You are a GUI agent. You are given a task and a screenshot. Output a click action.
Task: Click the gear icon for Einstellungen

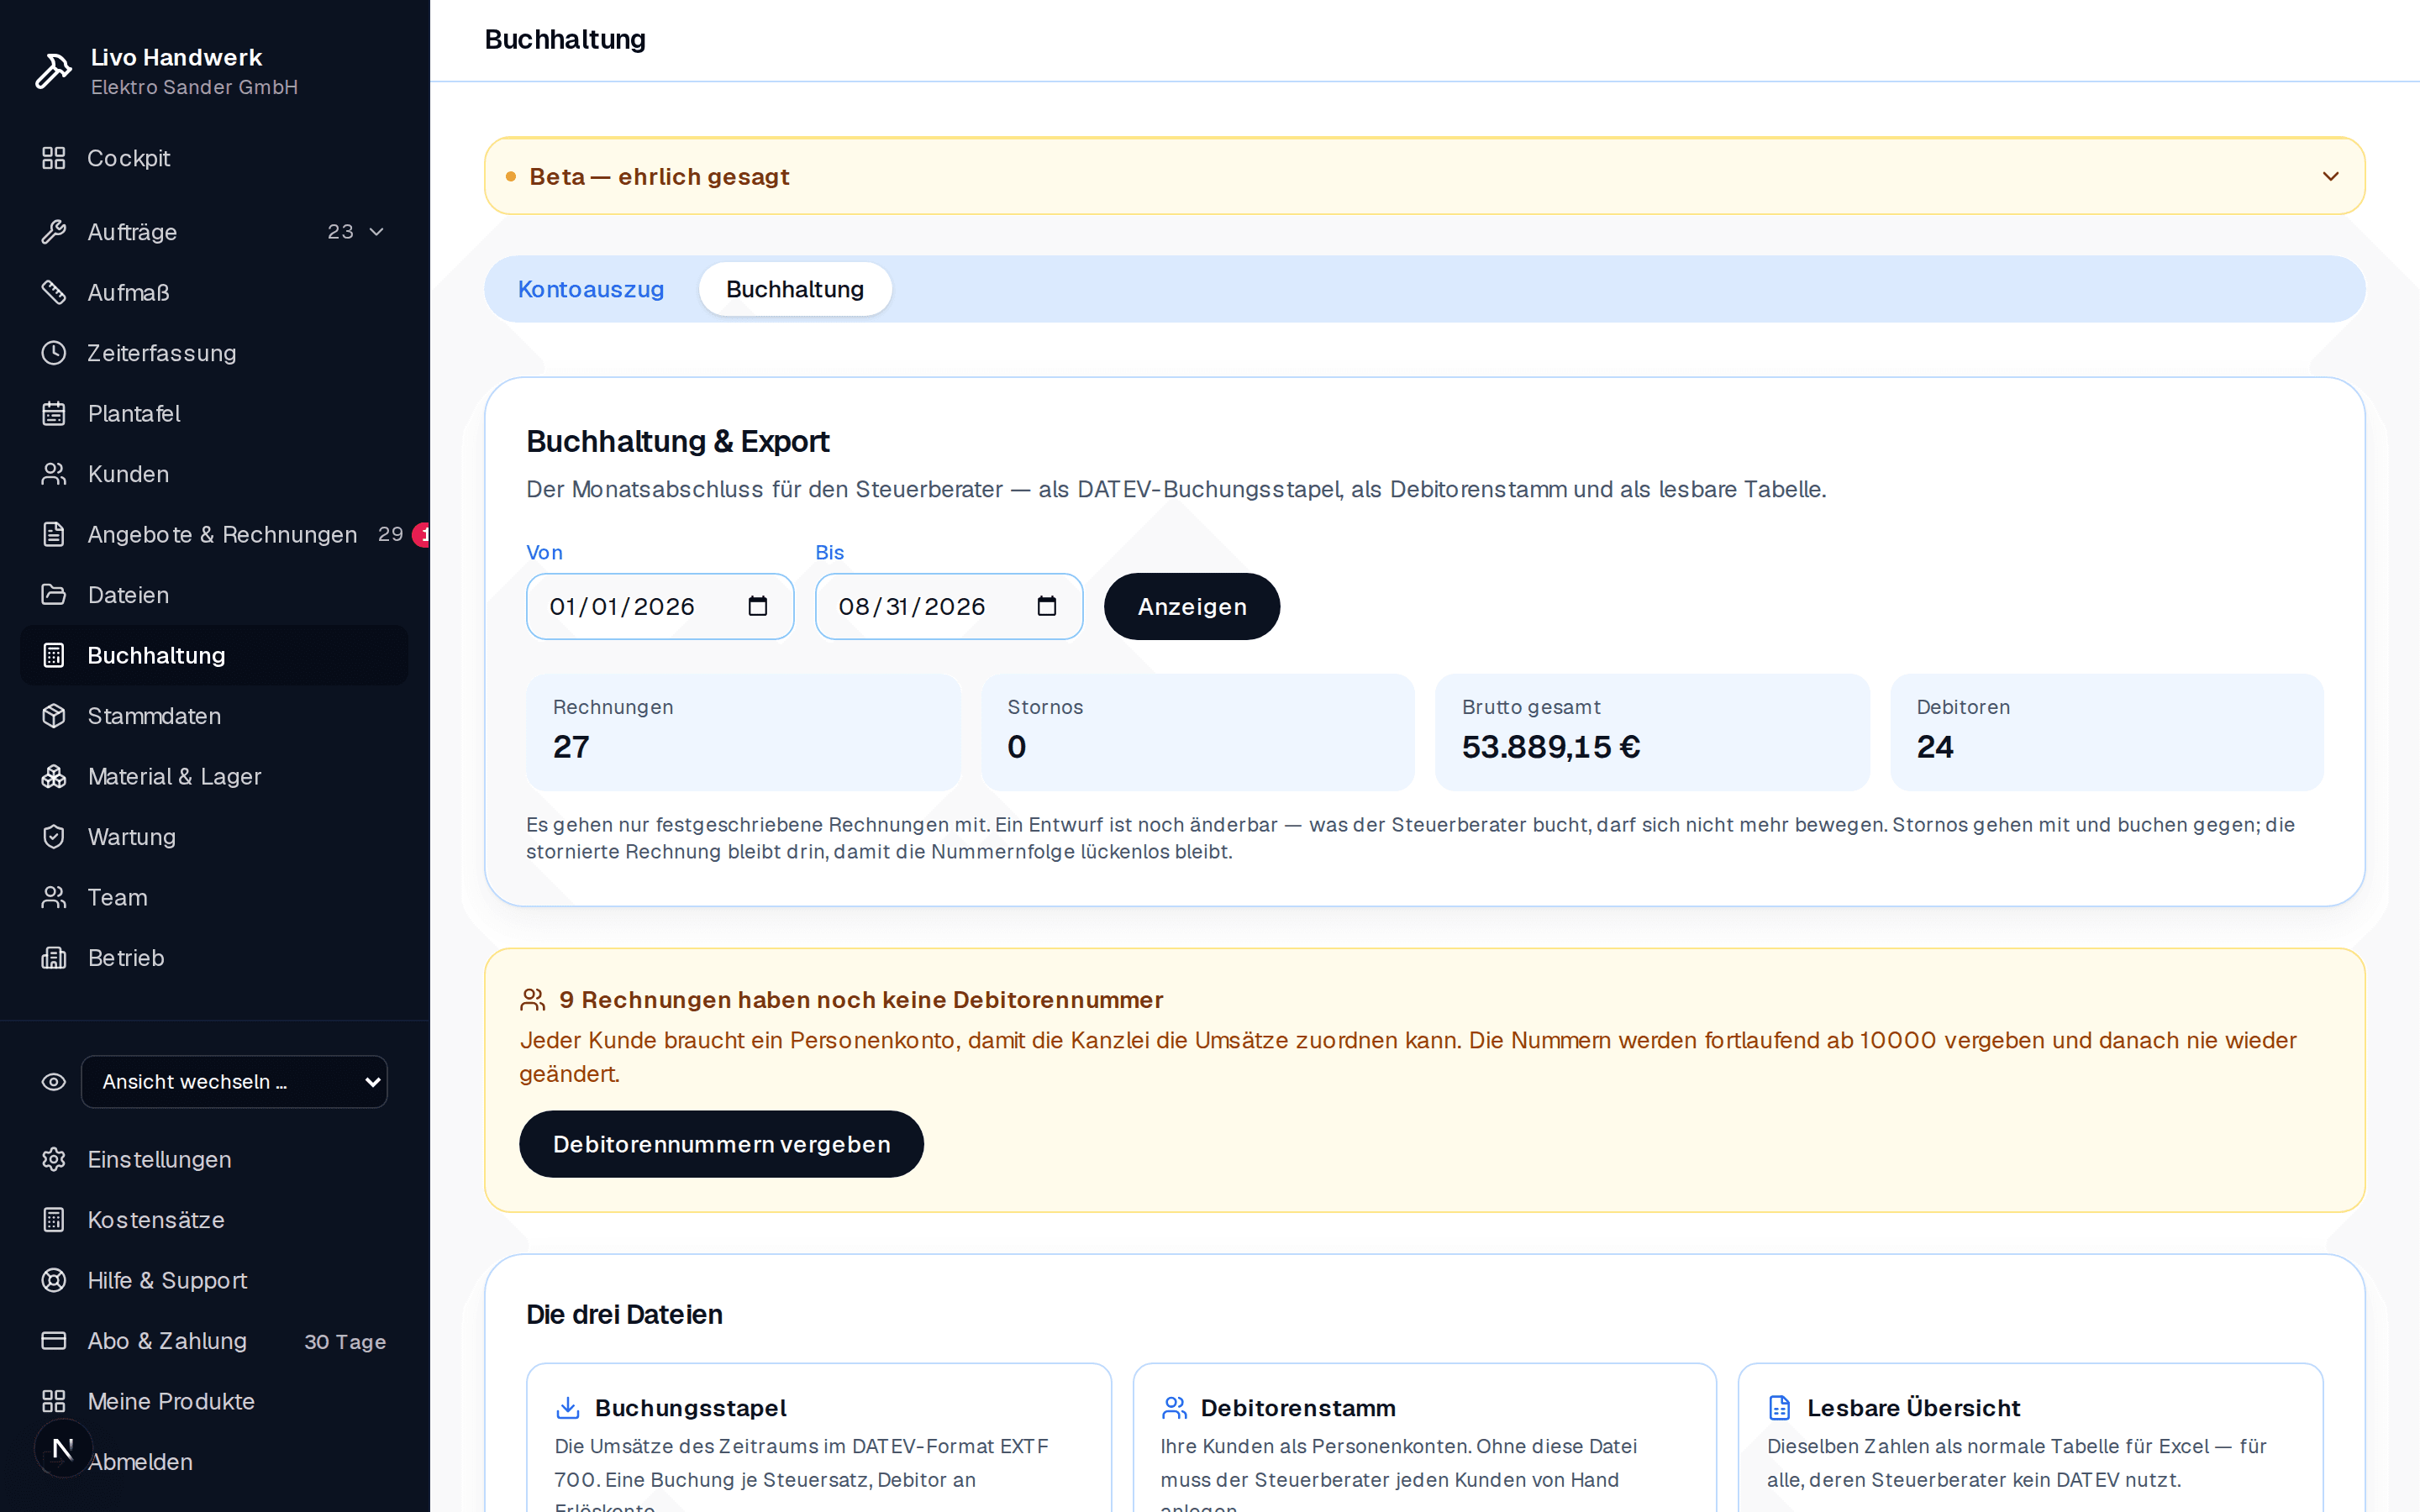[54, 1159]
